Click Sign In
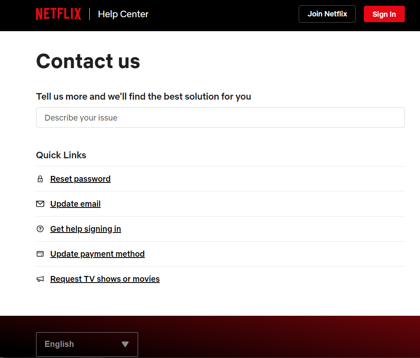This screenshot has height=358, width=420. [384, 14]
